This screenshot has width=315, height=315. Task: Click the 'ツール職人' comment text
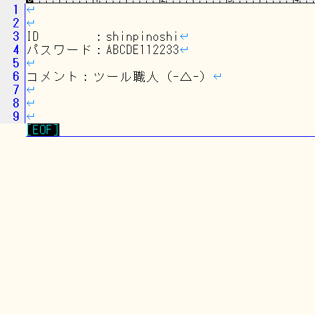126,77
